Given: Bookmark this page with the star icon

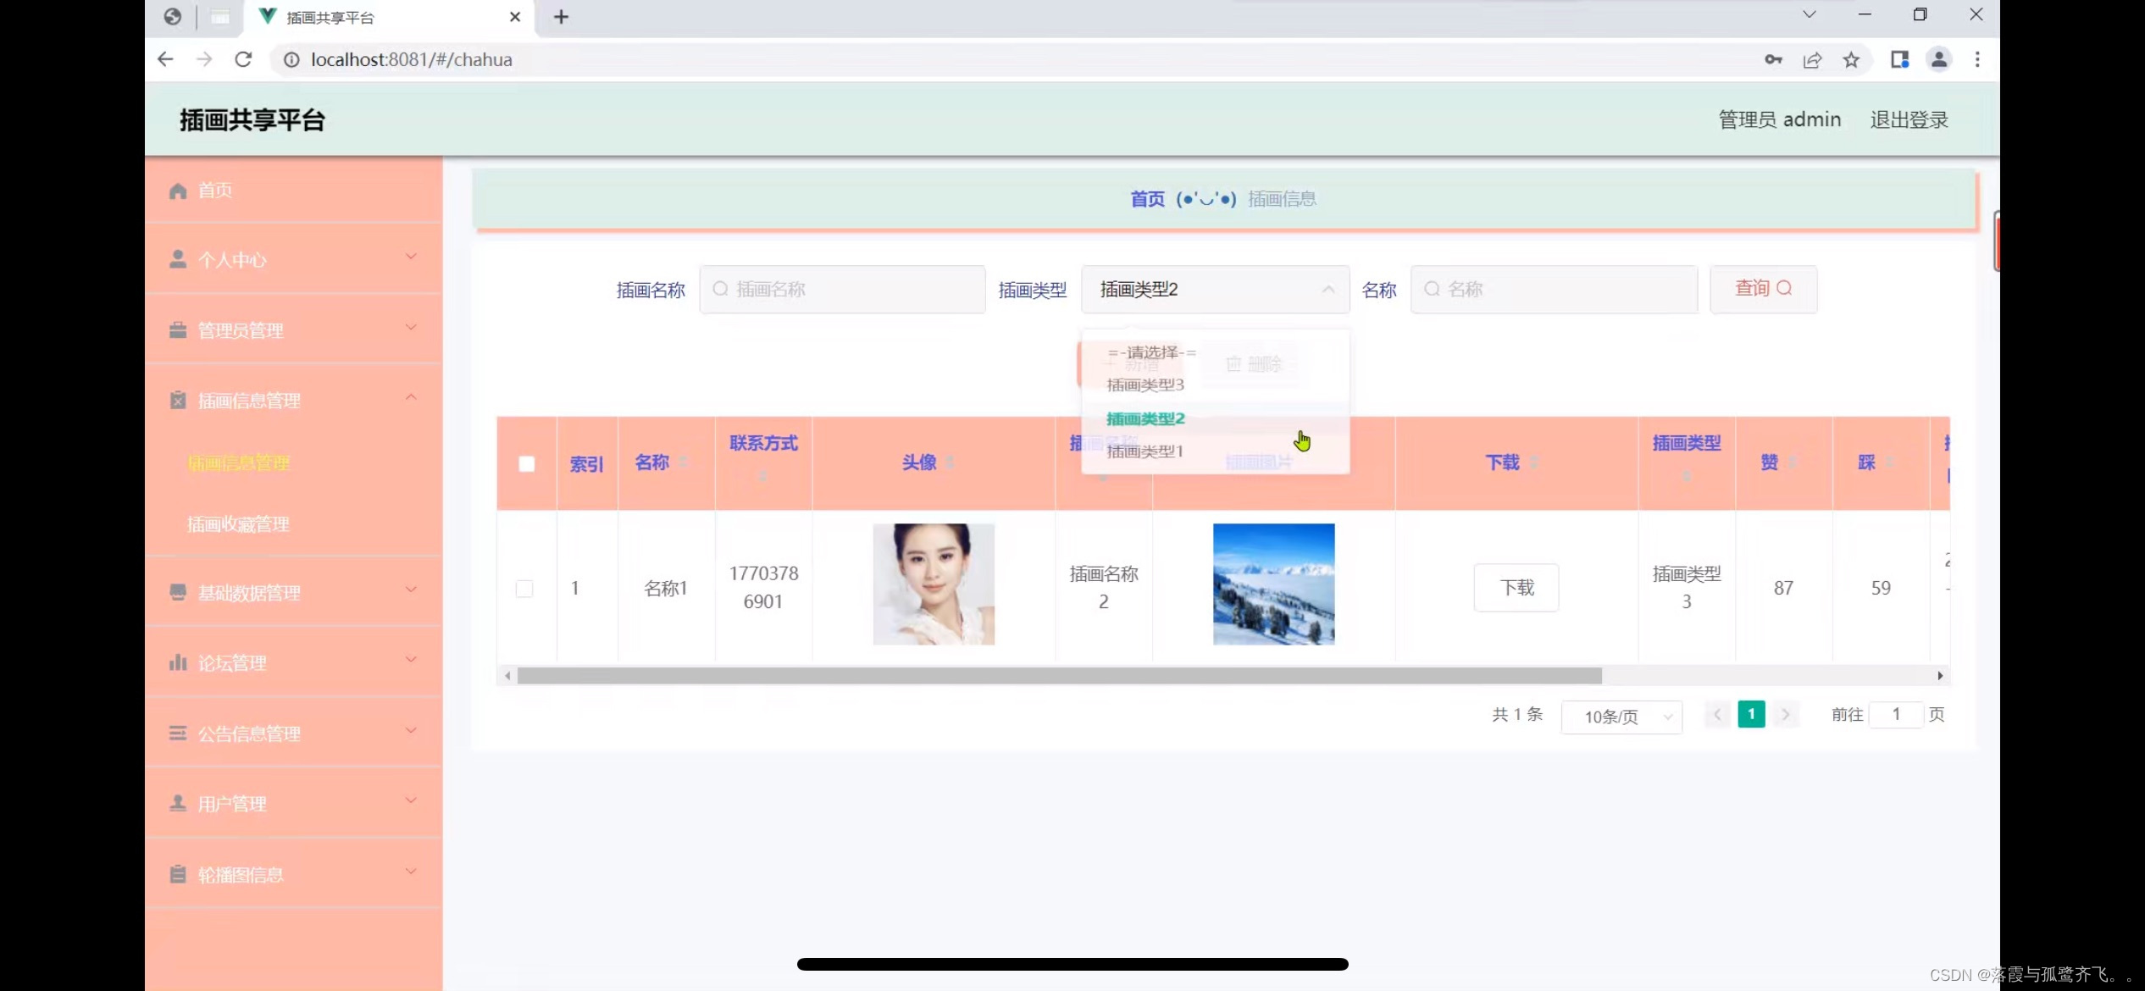Looking at the screenshot, I should (x=1851, y=59).
